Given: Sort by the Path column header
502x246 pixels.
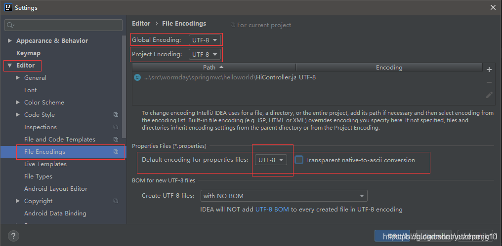Looking at the screenshot, I should click(x=214, y=68).
